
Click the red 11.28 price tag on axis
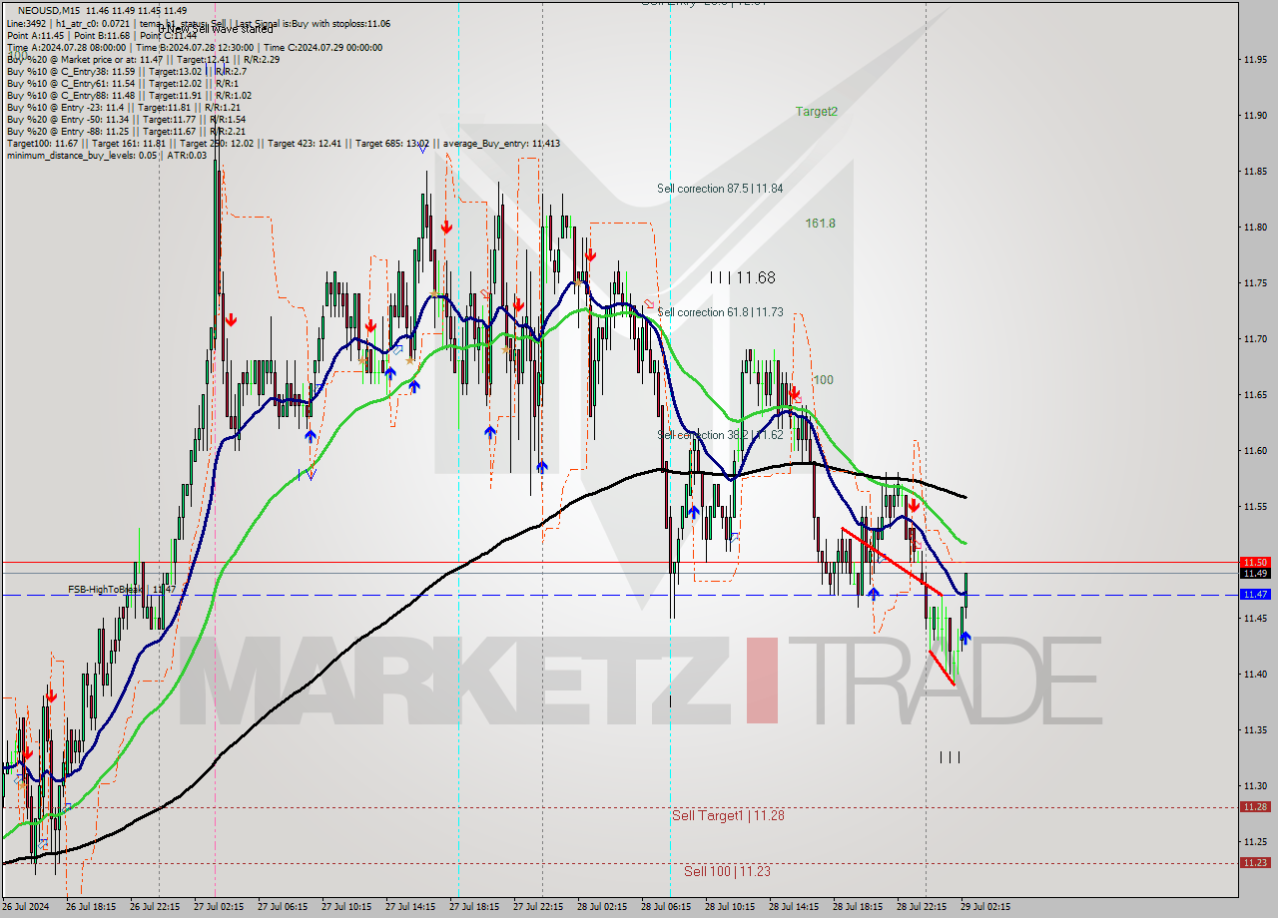[x=1254, y=807]
